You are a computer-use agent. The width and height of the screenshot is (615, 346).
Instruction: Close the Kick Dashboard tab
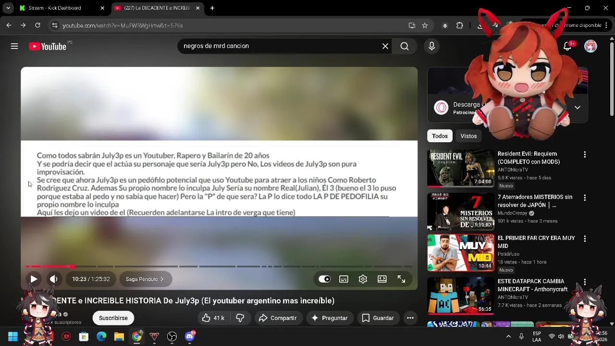[x=102, y=8]
